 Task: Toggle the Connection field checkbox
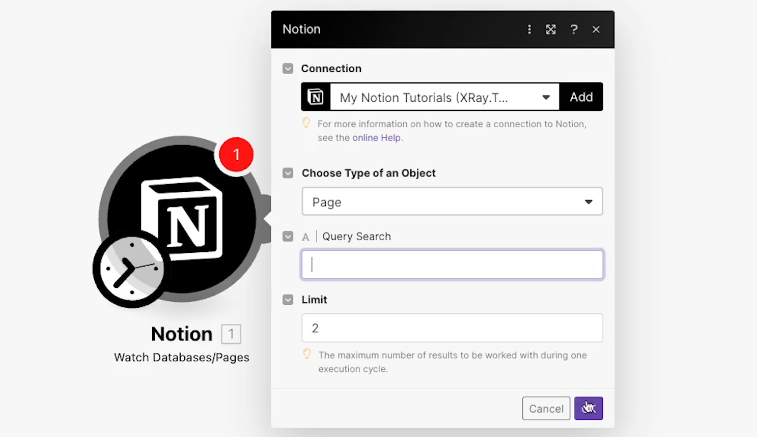(288, 69)
